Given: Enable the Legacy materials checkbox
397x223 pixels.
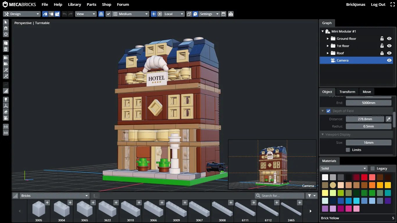Looking at the screenshot, I should point(373,168).
